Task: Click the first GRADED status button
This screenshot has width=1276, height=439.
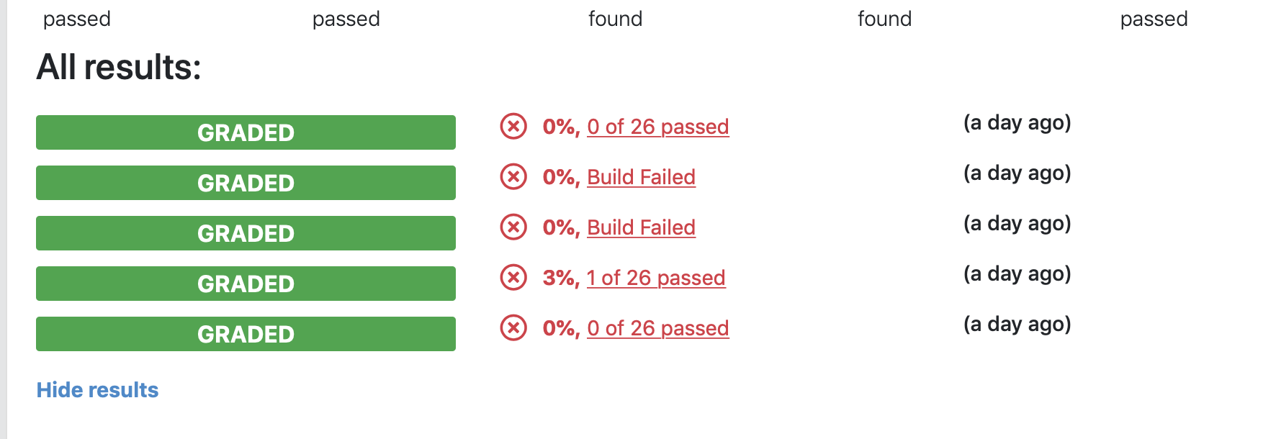Action: pyautogui.click(x=245, y=132)
